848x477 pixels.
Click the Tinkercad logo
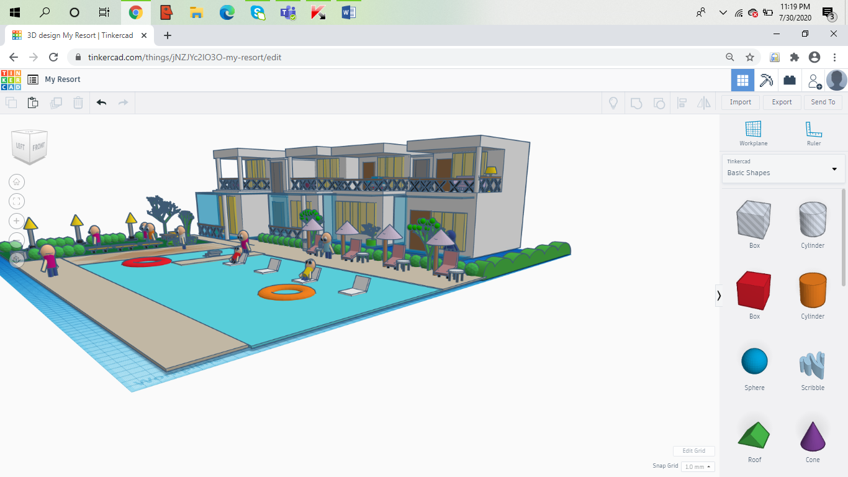(11, 79)
